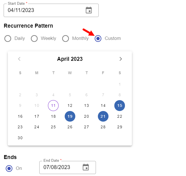Open the Start Date calendar picker icon

(89, 10)
